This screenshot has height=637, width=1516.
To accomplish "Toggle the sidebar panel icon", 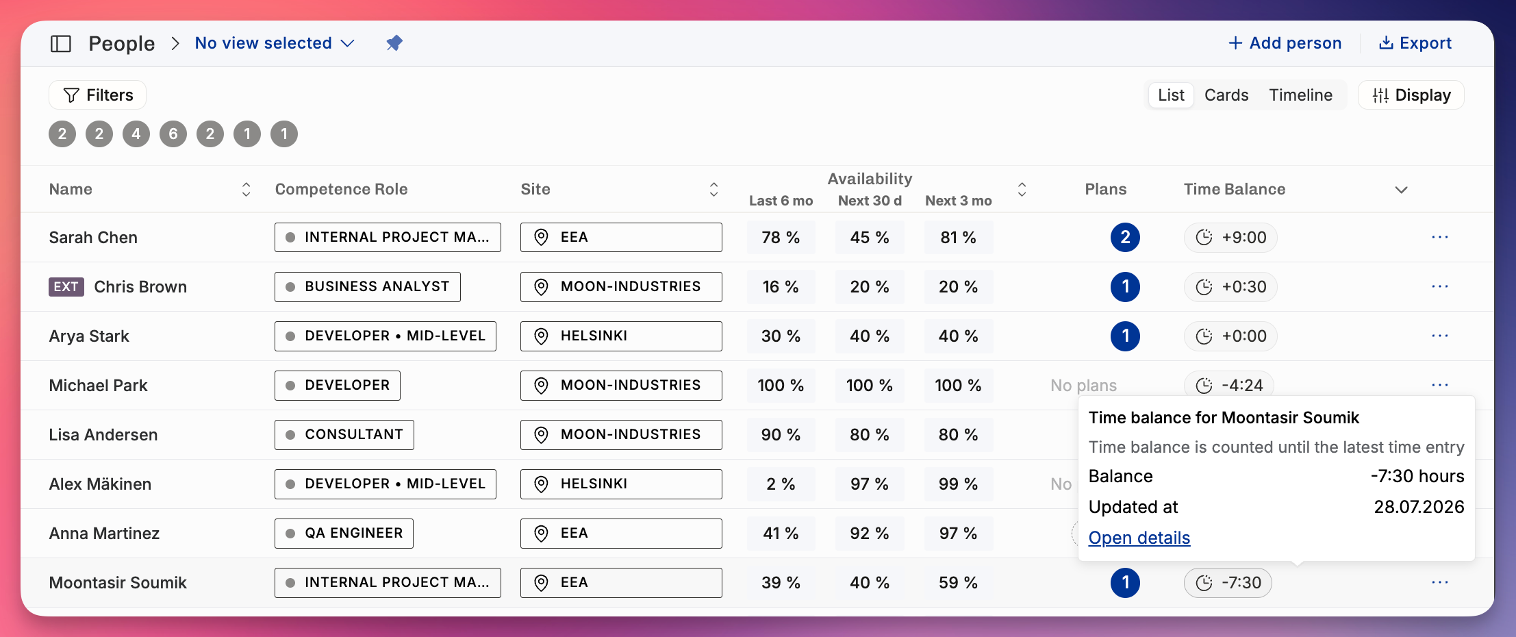I will 61,44.
